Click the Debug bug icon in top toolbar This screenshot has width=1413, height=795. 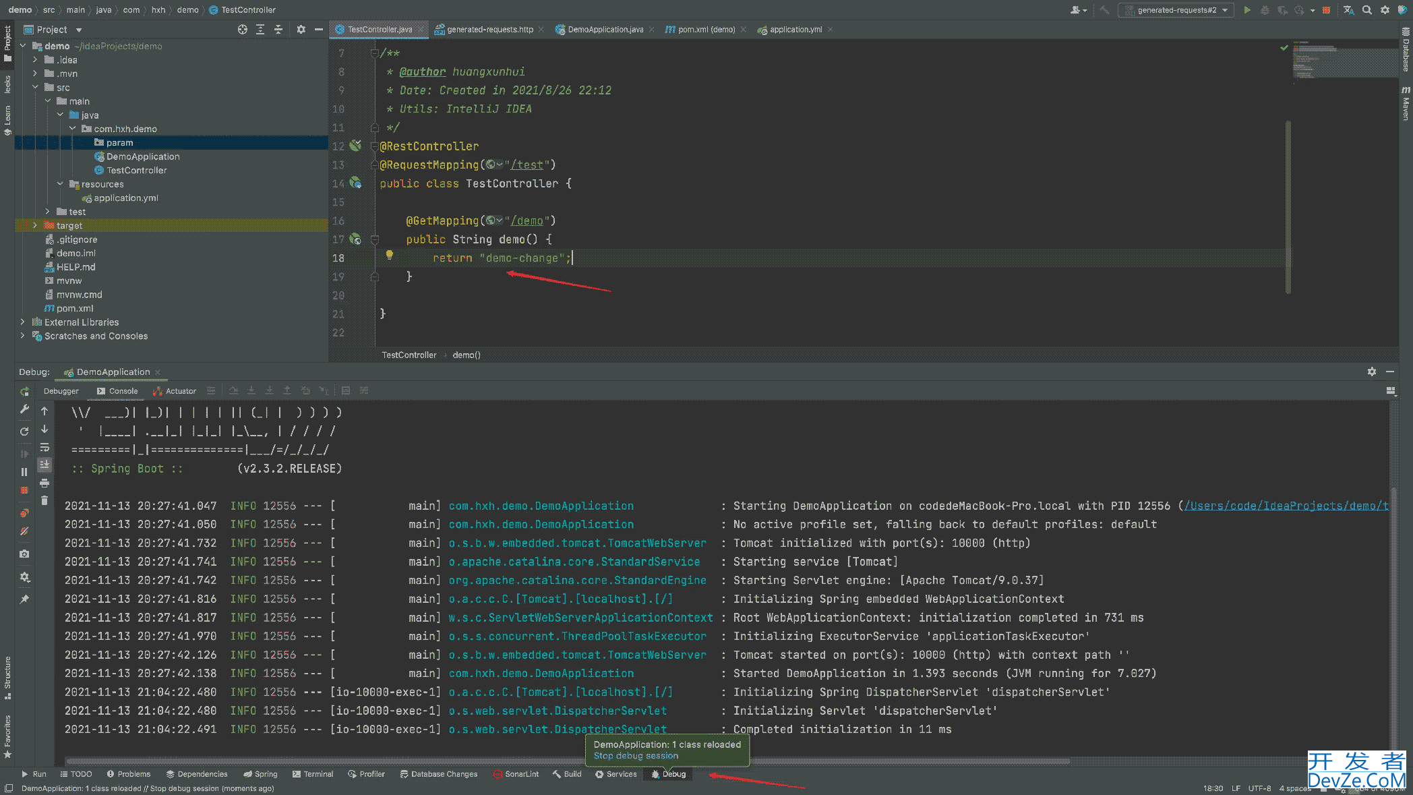1265,10
